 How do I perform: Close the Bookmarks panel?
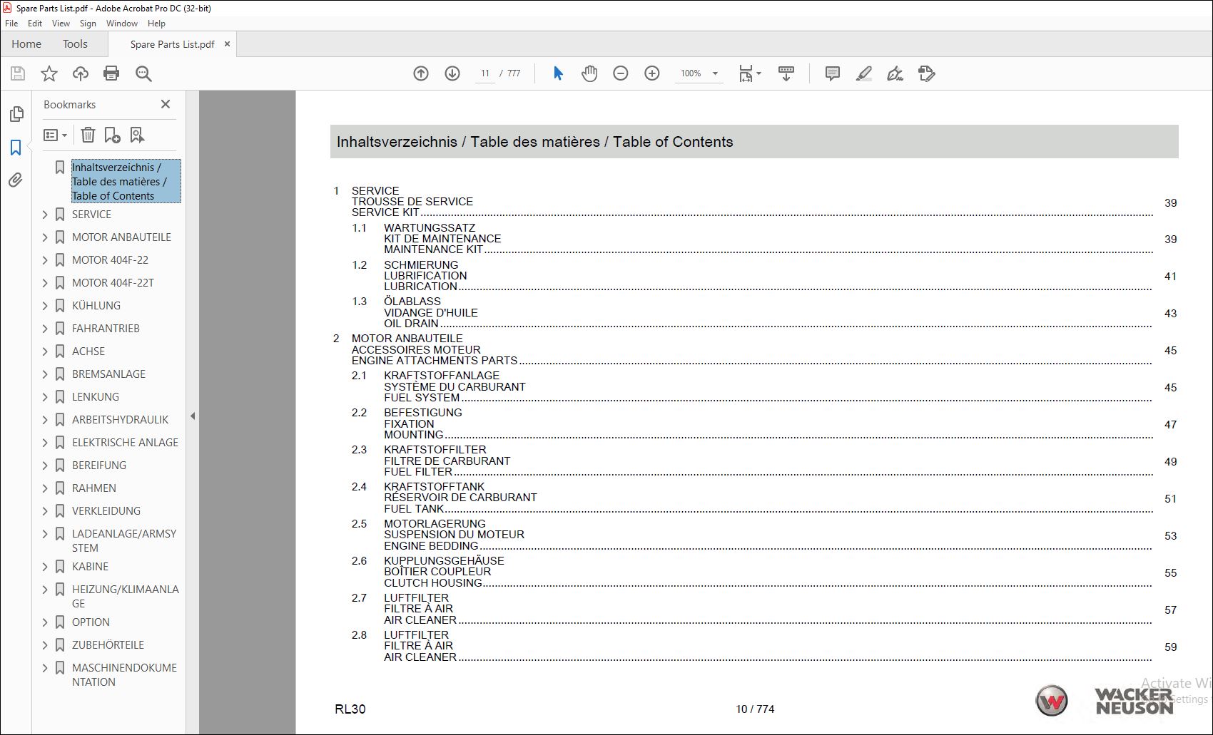(166, 104)
